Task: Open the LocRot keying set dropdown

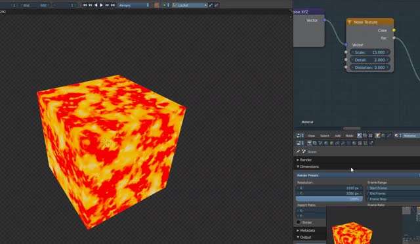Action: pos(190,5)
